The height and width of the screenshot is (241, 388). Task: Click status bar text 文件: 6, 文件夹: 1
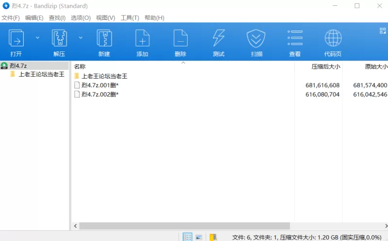(255, 238)
